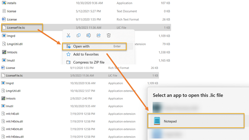Click the 79 KB size cell

[166, 44]
